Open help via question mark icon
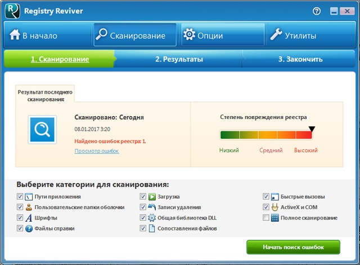 coord(318,11)
